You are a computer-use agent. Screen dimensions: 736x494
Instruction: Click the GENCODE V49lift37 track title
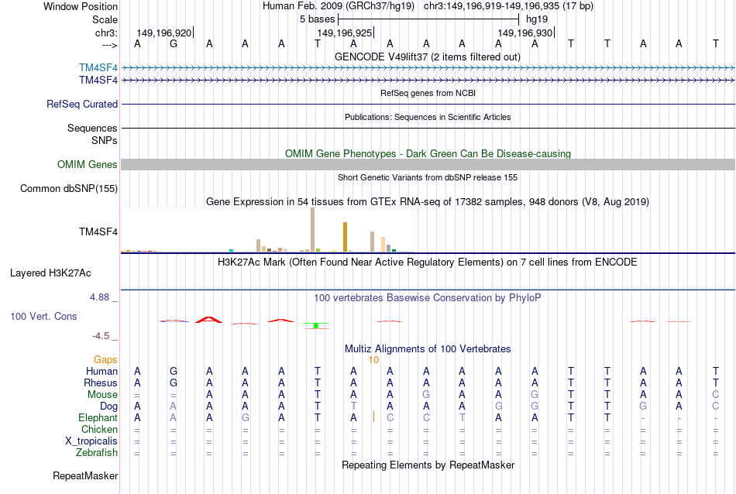pyautogui.click(x=428, y=57)
